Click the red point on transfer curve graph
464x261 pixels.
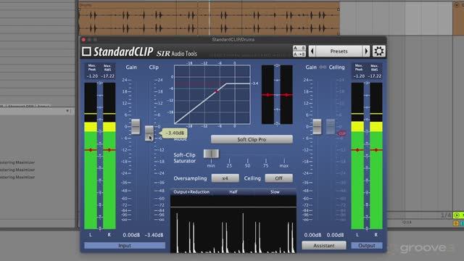(x=216, y=91)
